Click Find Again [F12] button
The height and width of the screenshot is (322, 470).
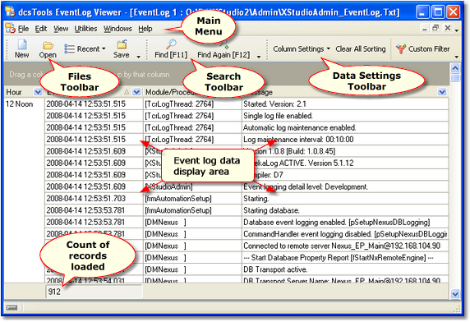coord(223,54)
